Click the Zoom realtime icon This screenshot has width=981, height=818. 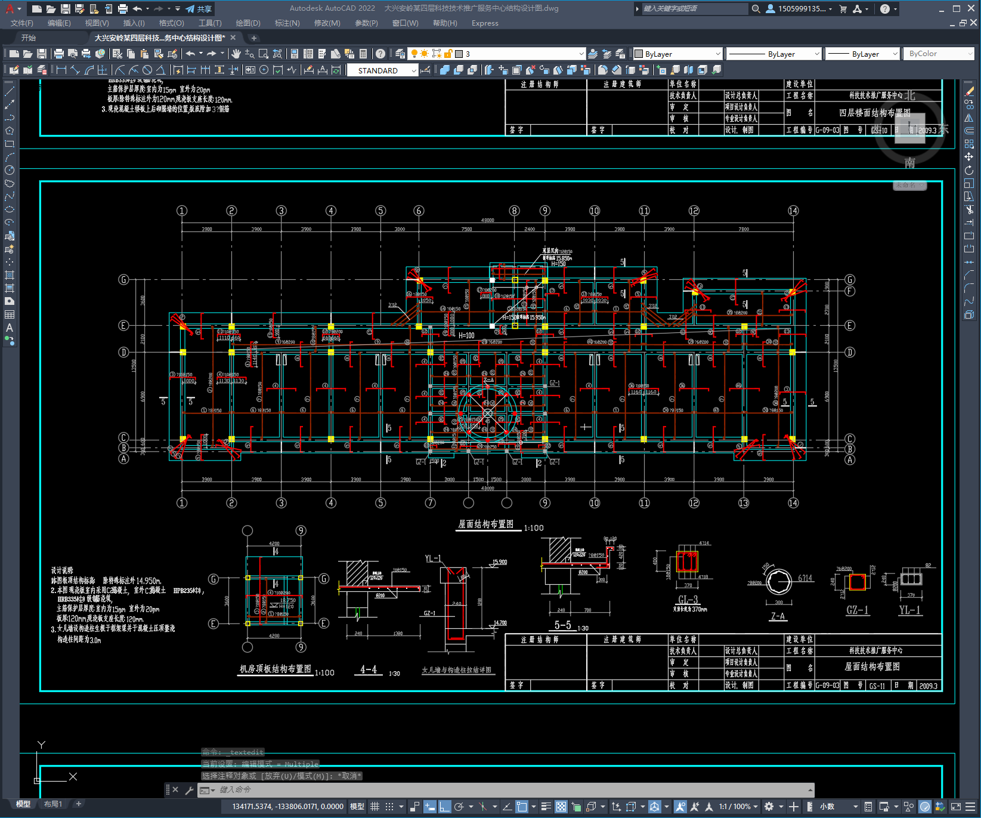tap(249, 54)
